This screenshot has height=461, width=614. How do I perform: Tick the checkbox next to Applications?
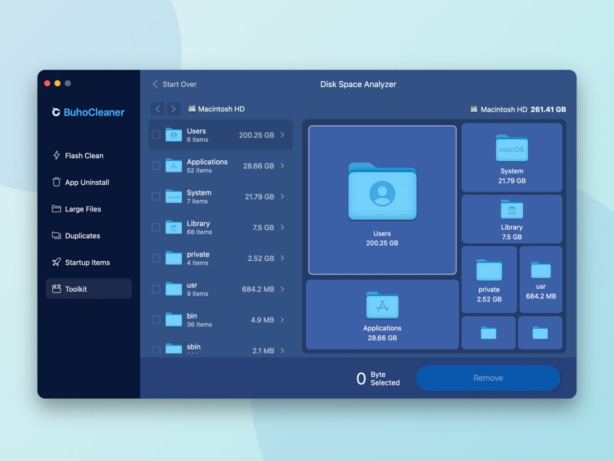pos(156,166)
